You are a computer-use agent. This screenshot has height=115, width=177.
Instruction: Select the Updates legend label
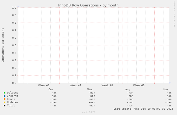[13, 102]
